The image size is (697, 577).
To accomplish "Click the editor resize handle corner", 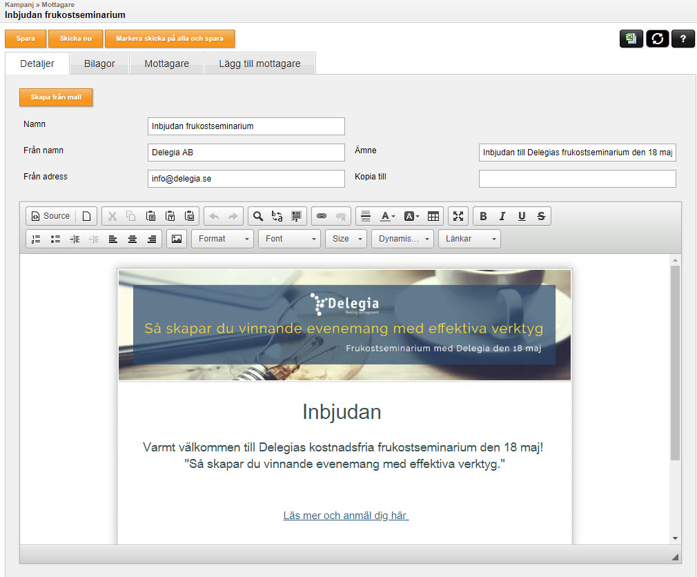I will (x=675, y=556).
